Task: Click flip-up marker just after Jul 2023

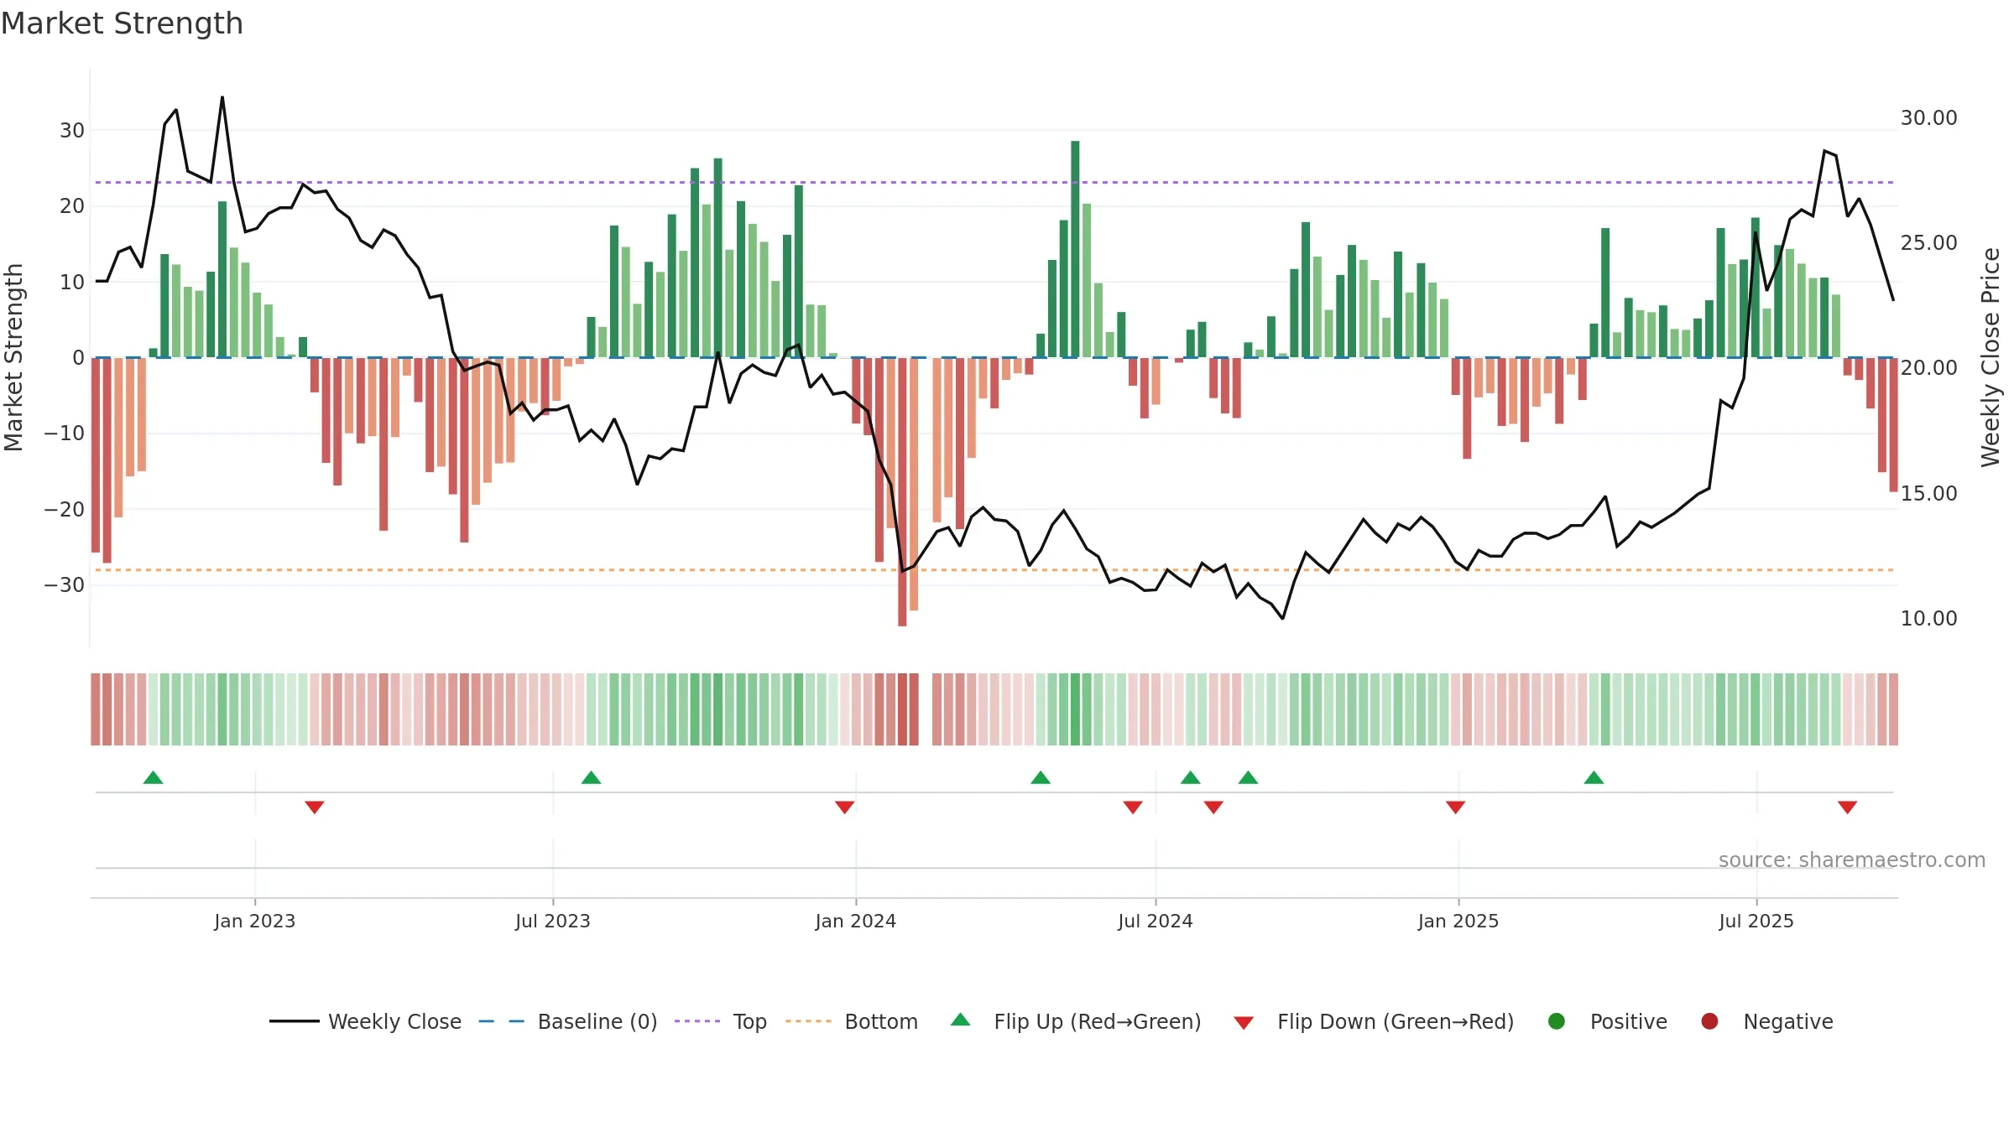Action: (591, 777)
